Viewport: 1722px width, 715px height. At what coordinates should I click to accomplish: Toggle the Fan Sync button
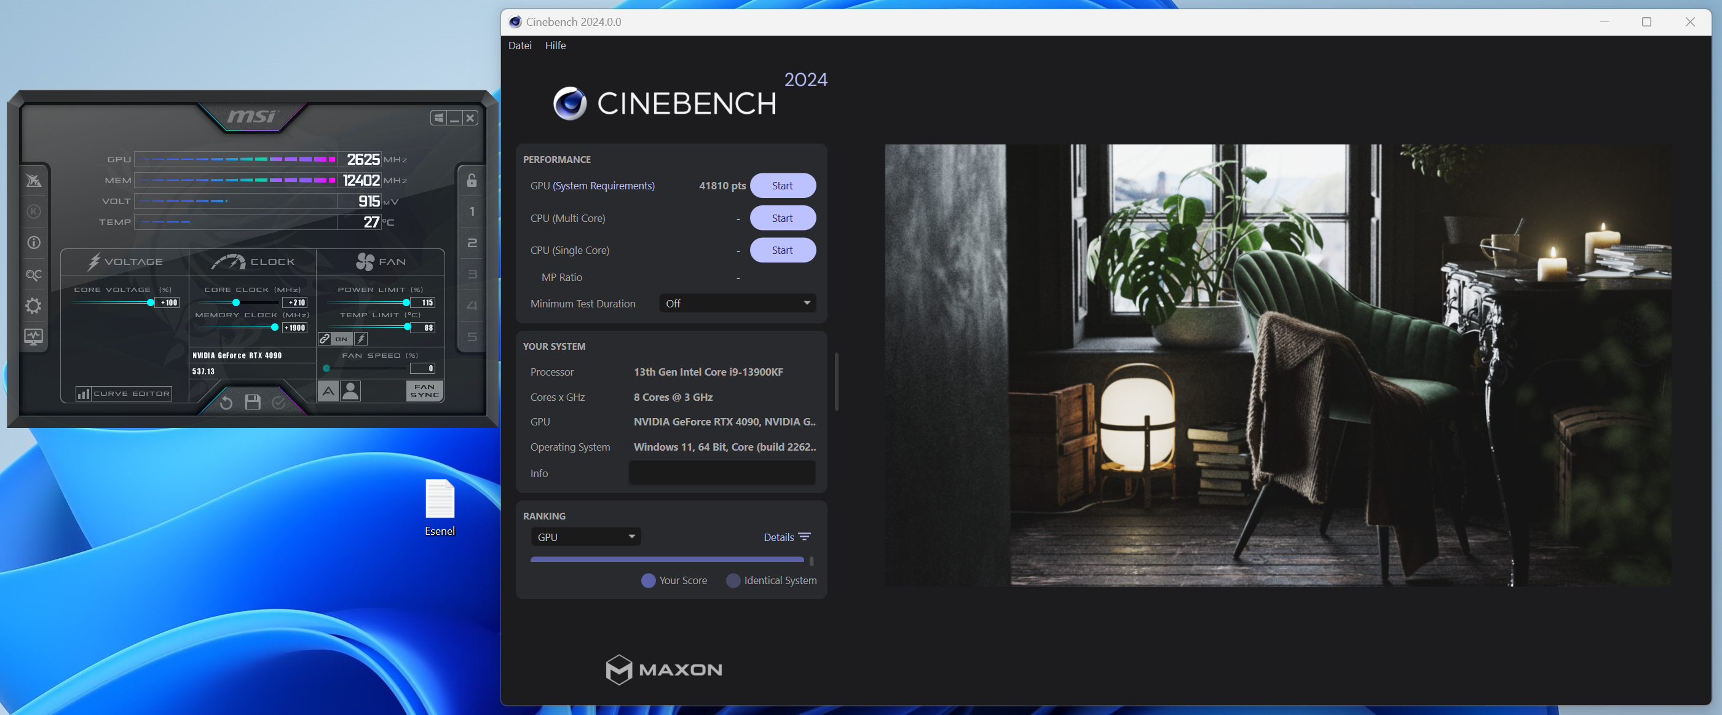[x=424, y=391]
